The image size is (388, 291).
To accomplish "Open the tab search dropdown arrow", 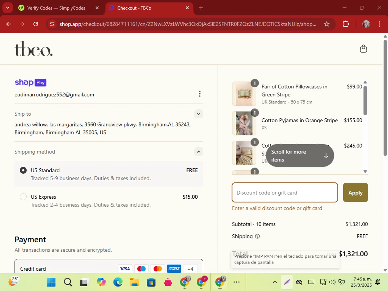I will [x=8, y=8].
